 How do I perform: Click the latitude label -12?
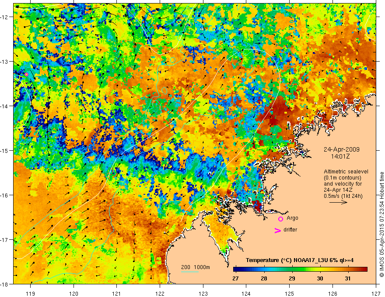coord(5,17)
